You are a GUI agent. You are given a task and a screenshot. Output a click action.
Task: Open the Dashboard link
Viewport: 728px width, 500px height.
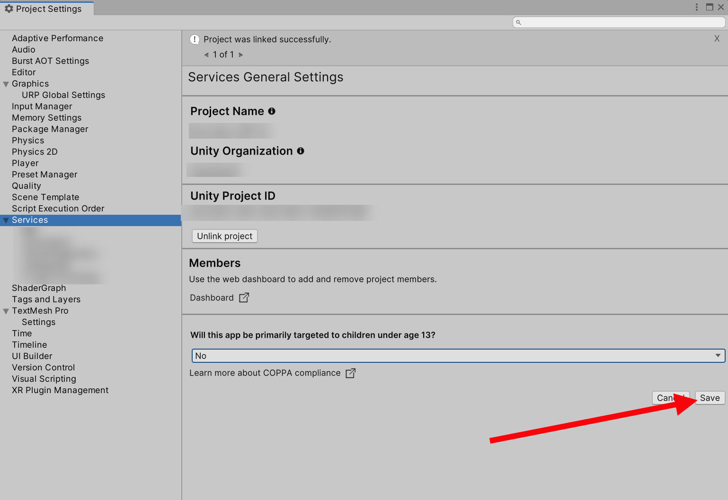212,298
